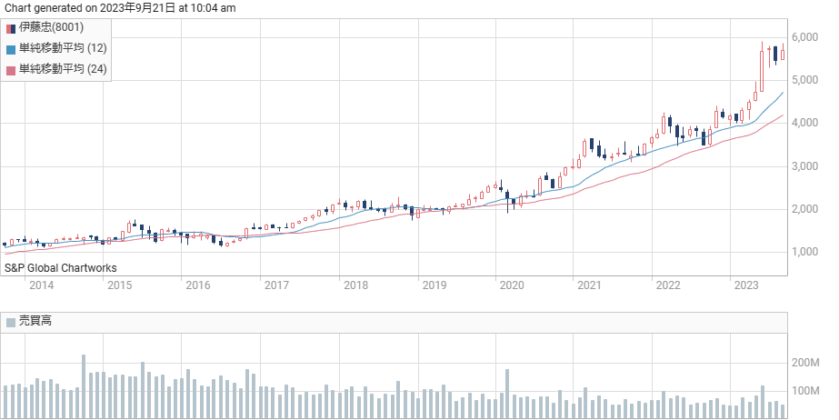Click the blue 単純移動平均 (12) legend swatch
The image size is (839, 420).
pos(11,50)
